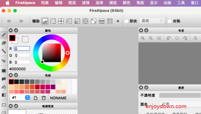201x114 pixels.
Task: Detach the 色板 palette panel
Action: point(16,75)
